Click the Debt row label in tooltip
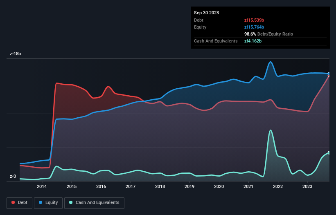 (198, 20)
